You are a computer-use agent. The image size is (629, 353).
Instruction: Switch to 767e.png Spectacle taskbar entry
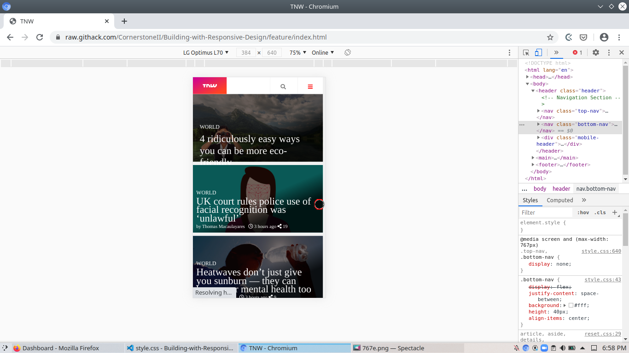[x=408, y=348]
